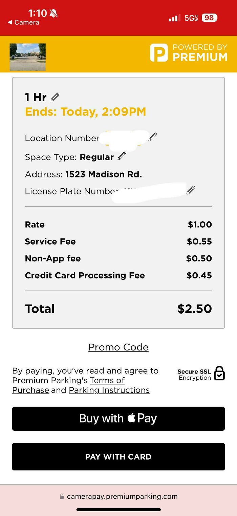View the Parking Instructions
This screenshot has width=237, height=516.
click(x=109, y=390)
